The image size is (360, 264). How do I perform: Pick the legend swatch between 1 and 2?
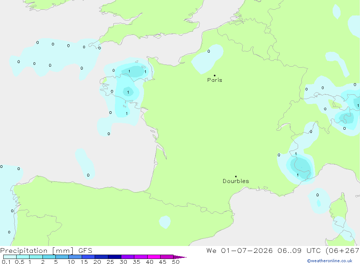coord(36,257)
